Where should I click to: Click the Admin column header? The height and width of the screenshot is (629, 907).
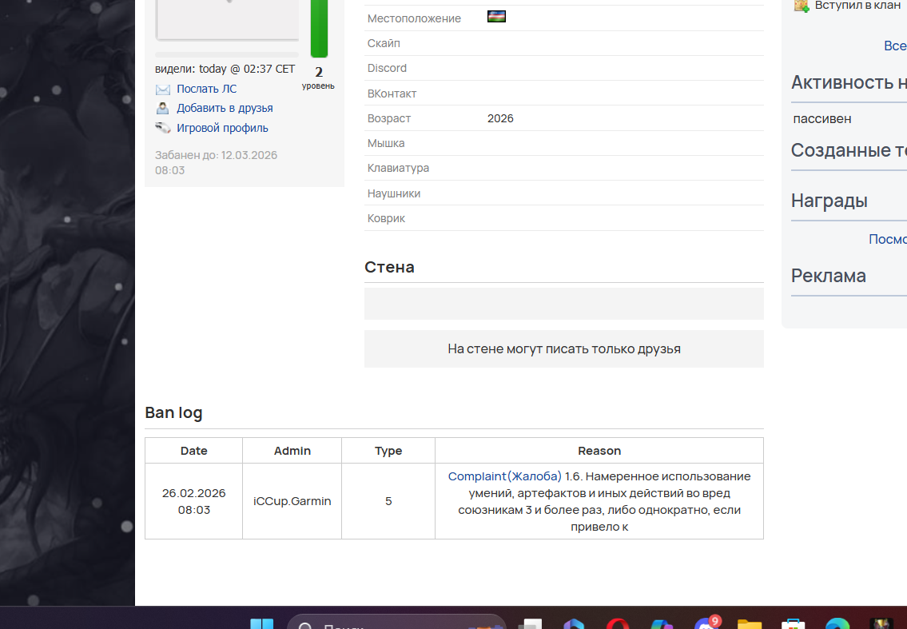click(292, 451)
